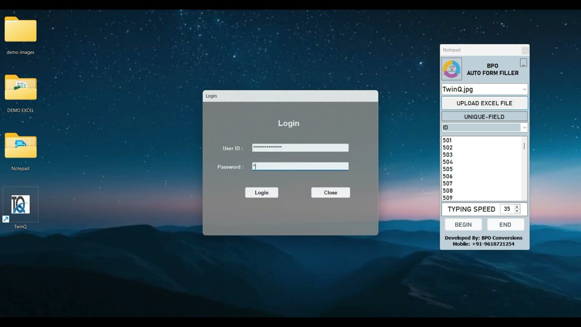Close the Notepad form filler window
The image size is (581, 327).
[x=525, y=50]
